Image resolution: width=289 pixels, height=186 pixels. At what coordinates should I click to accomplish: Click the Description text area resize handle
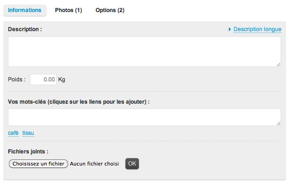pos(279,65)
